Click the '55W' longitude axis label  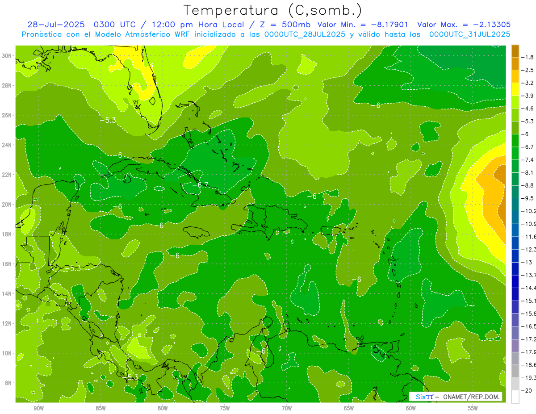click(473, 409)
